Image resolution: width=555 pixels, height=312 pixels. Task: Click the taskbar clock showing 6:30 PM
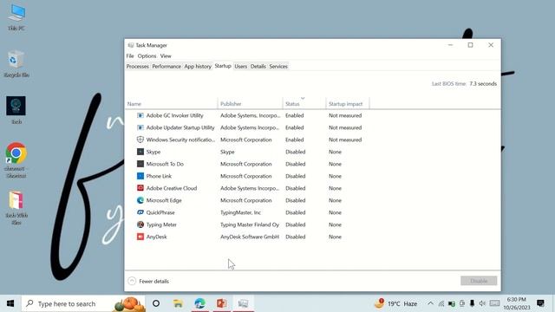tap(517, 303)
